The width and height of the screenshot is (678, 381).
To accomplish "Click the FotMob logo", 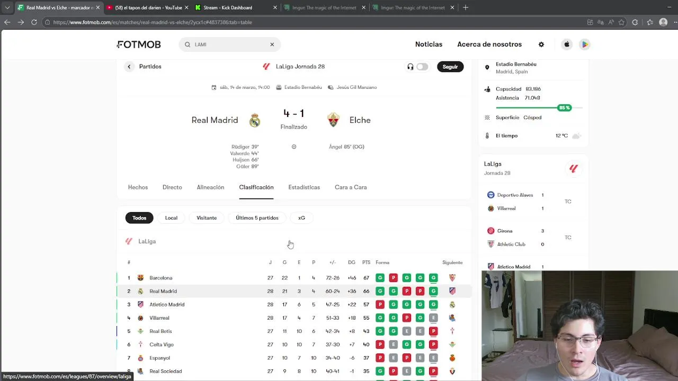I will click(139, 44).
